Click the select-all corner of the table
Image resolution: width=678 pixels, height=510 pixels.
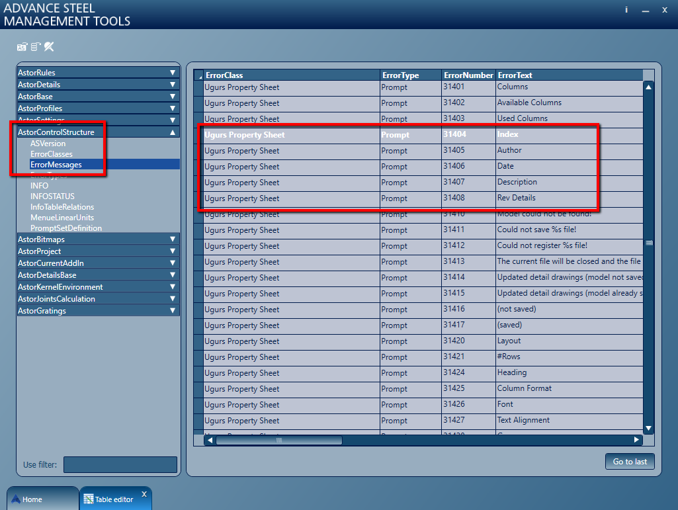point(199,75)
